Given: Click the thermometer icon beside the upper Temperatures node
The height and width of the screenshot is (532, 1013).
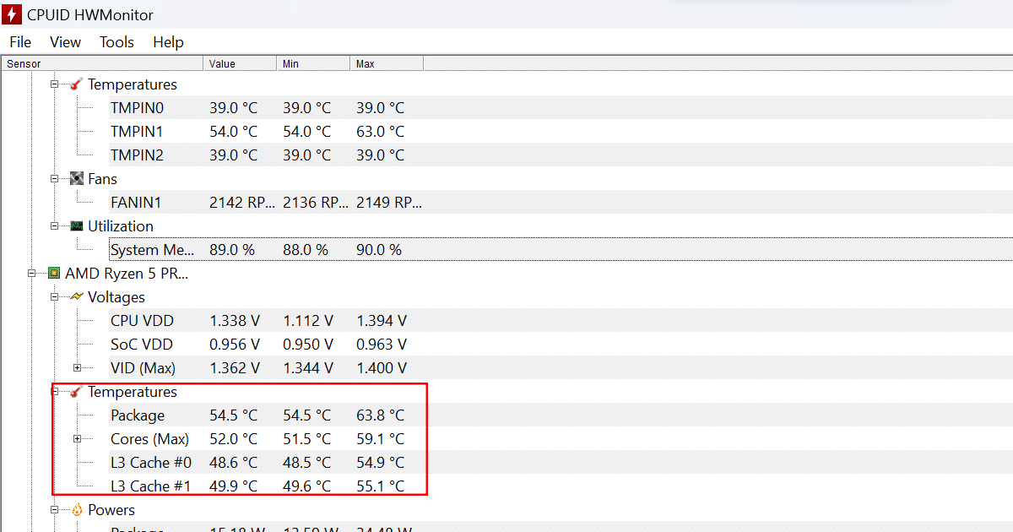Looking at the screenshot, I should 77,84.
